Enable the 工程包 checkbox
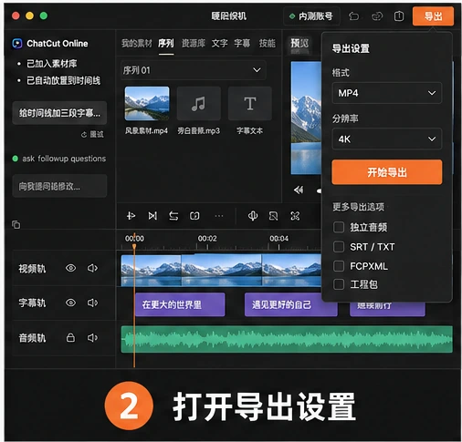The image size is (462, 442). (x=339, y=284)
